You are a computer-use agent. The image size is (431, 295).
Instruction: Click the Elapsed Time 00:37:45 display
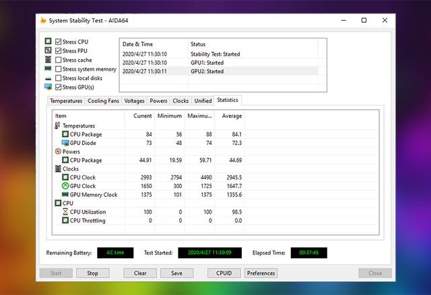coord(309,253)
